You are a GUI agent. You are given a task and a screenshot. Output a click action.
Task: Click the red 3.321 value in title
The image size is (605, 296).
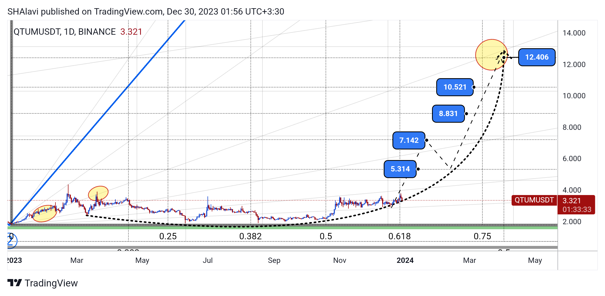click(131, 32)
